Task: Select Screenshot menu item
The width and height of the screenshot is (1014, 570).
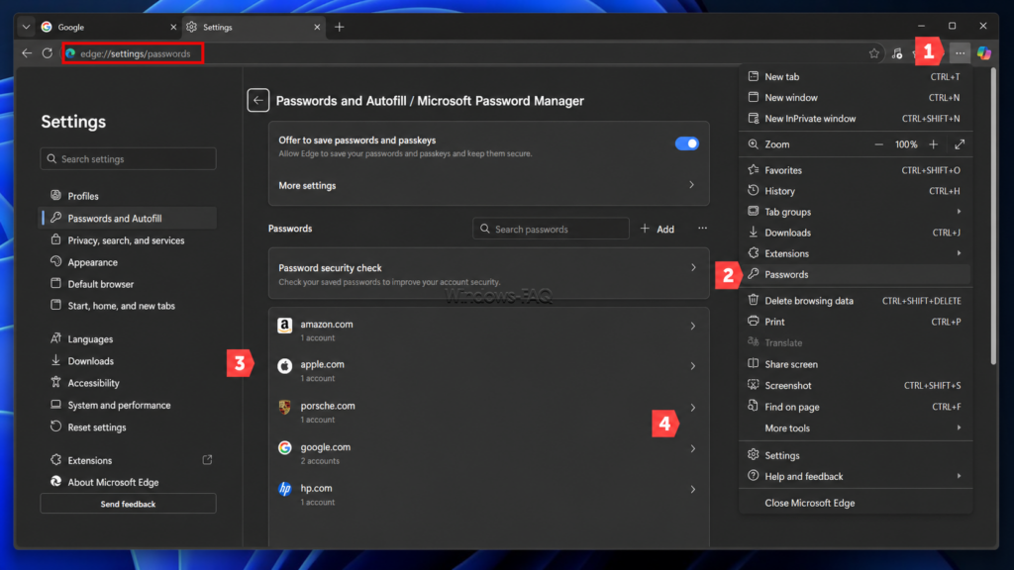Action: (855, 386)
